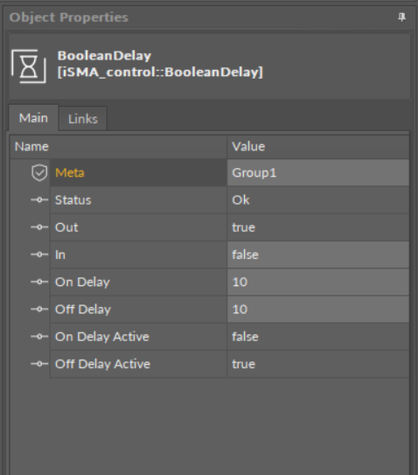Click the slot icon next to Out
Screen dimensions: 418x475
(x=39, y=227)
